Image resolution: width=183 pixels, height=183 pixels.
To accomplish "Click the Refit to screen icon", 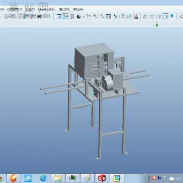I will coord(108,16).
